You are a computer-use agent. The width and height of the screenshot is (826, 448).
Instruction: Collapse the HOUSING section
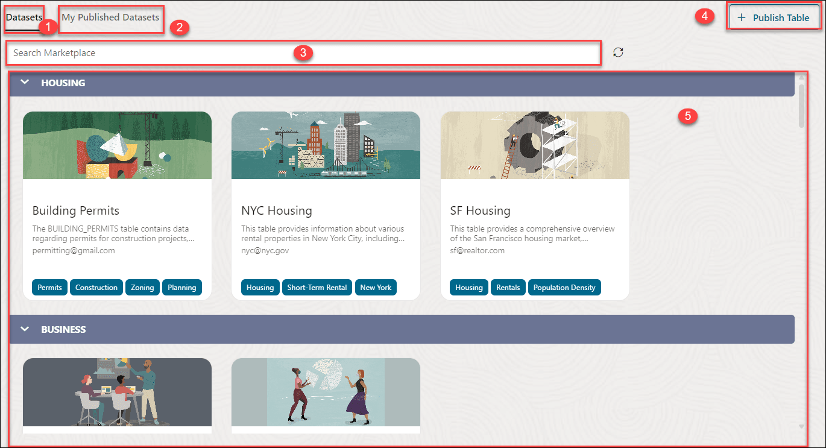[x=24, y=83]
